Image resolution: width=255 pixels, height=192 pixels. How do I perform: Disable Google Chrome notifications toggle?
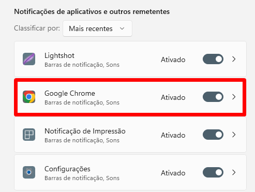point(213,97)
